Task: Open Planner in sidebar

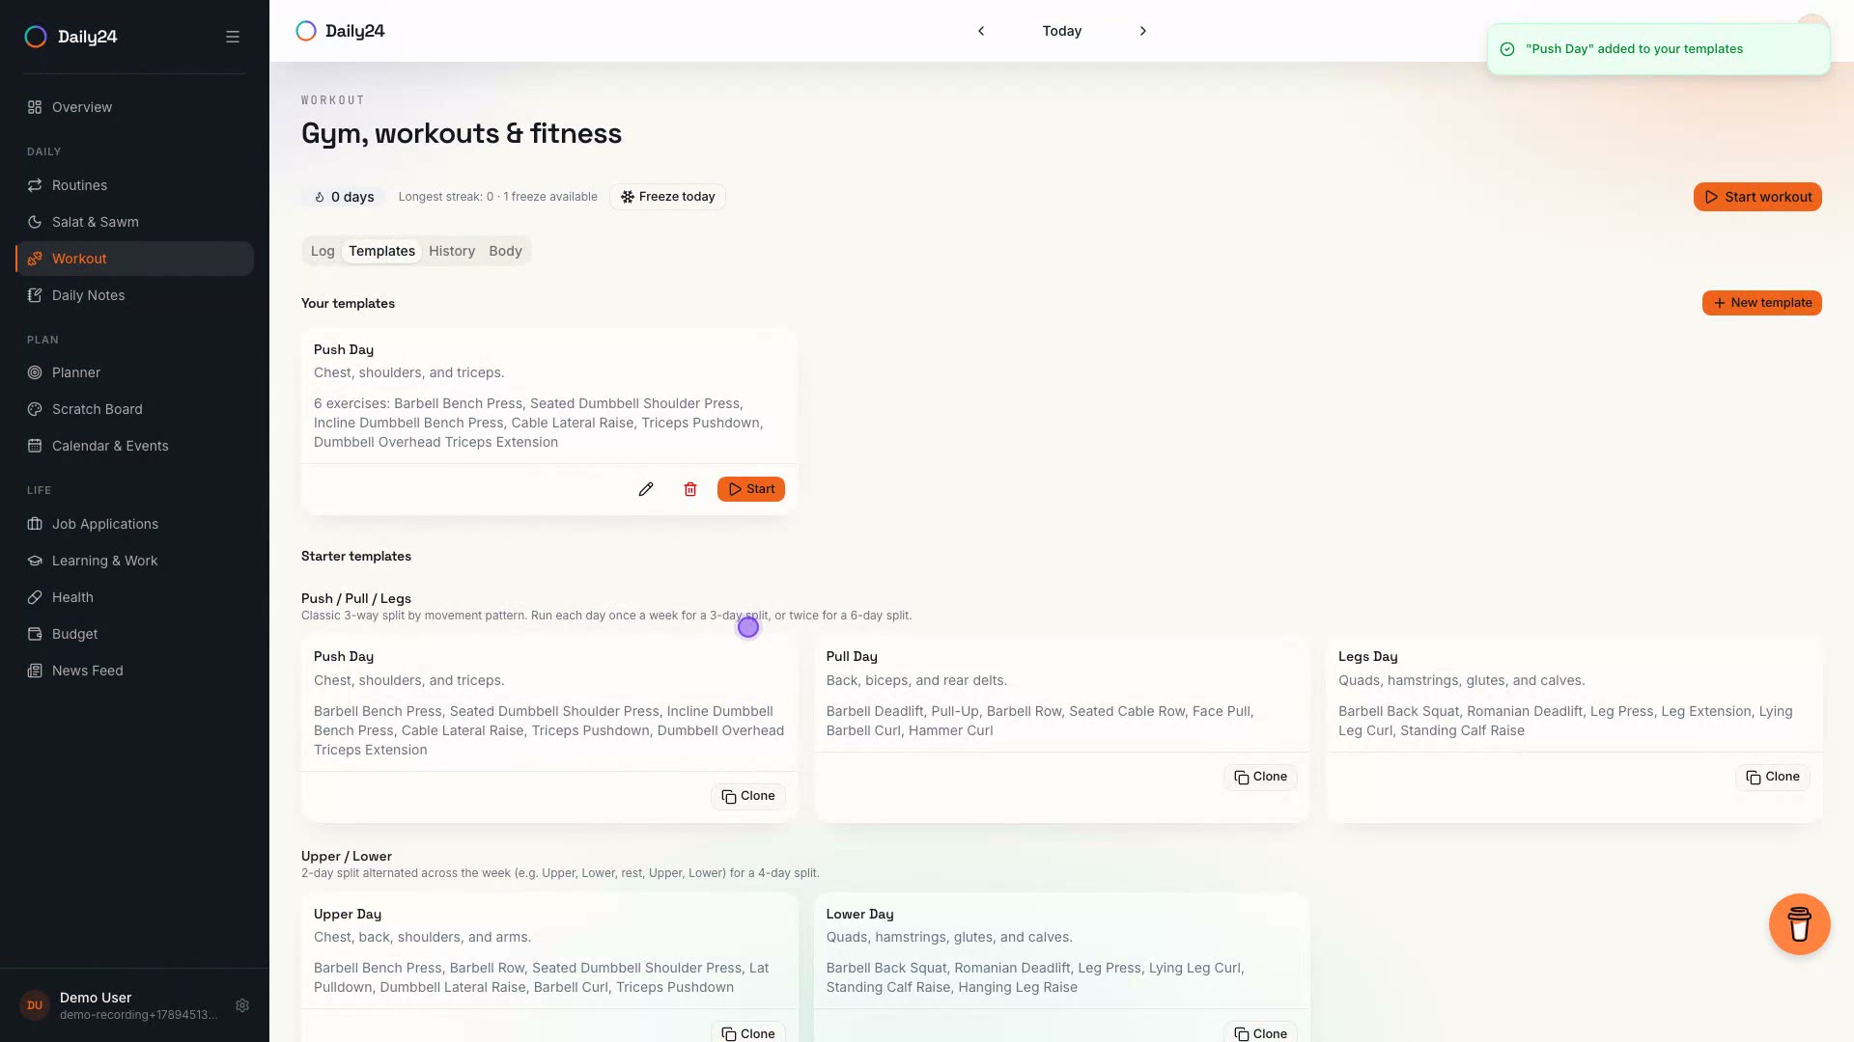Action: [x=134, y=372]
